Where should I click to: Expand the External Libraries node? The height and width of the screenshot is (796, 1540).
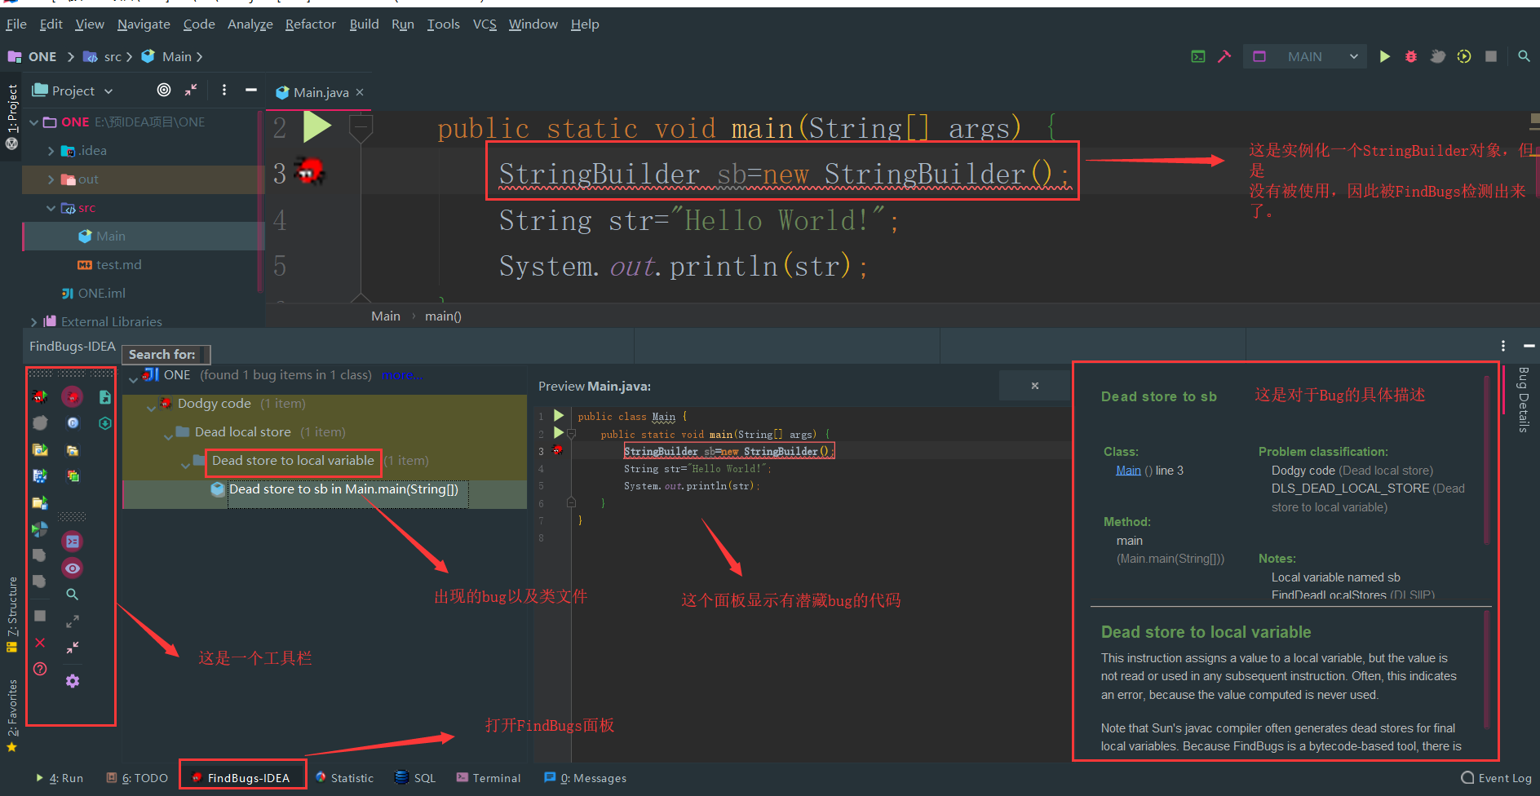tap(33, 321)
